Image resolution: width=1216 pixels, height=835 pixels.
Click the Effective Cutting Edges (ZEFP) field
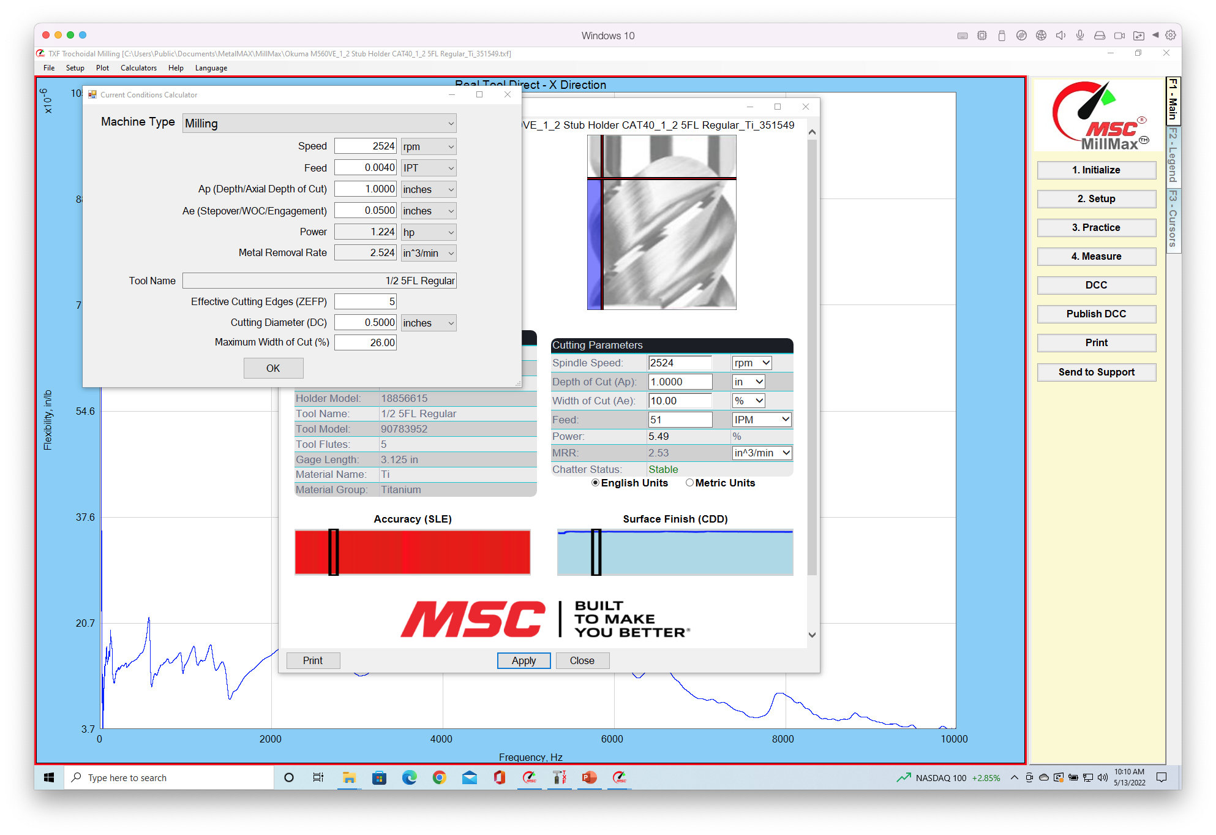pos(366,301)
